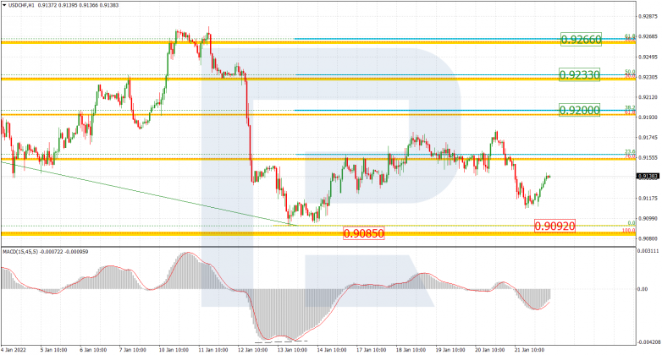
Task: Click the red 0.90920 support label
Action: [554, 226]
